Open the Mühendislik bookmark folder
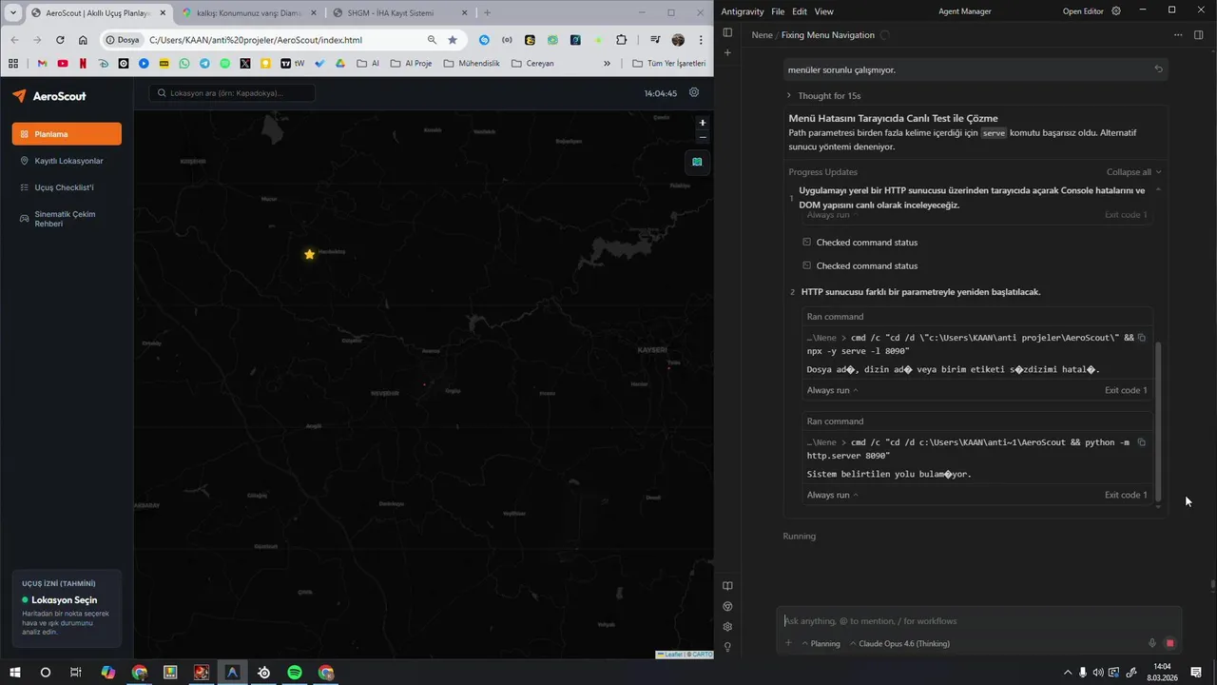This screenshot has height=685, width=1217. (x=473, y=64)
